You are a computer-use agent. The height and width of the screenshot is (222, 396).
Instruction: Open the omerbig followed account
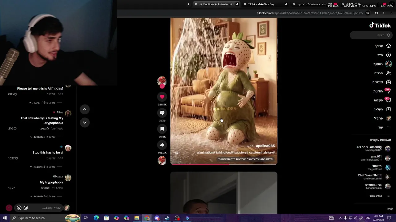[x=374, y=149]
